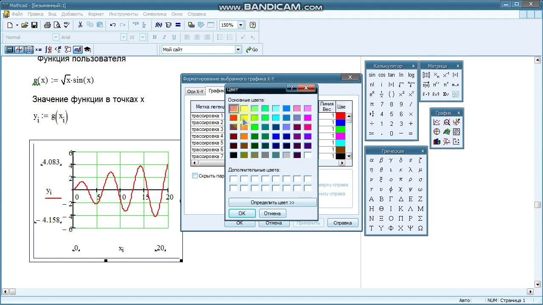Print the worksheet using the printer icon
Viewport: 543px width, 305px height.
tap(48, 25)
